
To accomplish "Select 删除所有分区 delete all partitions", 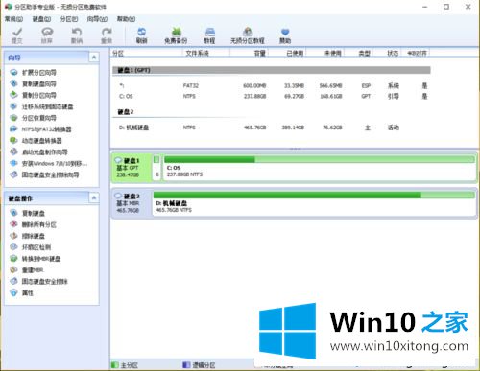I will click(33, 224).
